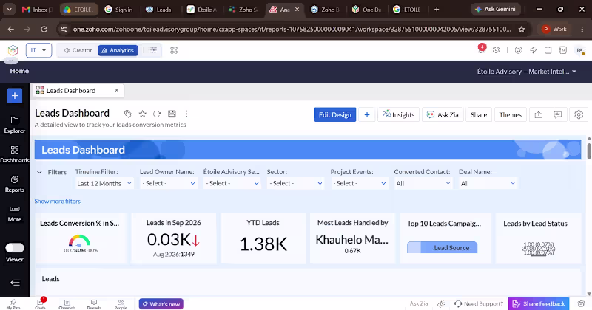This screenshot has width=592, height=310.
Task: Click Show more filters link
Action: pyautogui.click(x=58, y=201)
